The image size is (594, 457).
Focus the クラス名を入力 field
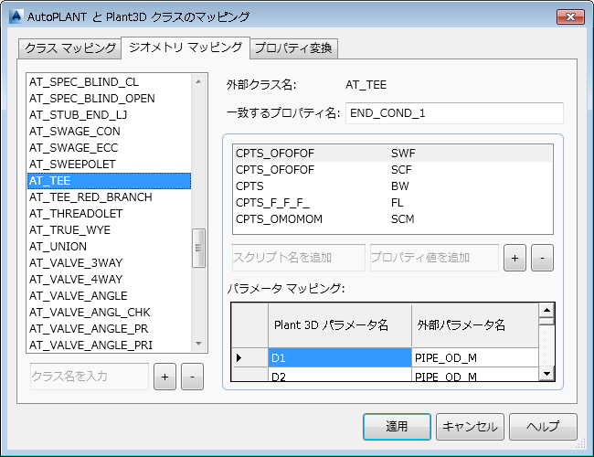click(x=90, y=377)
